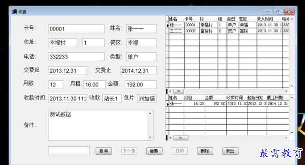
Task: Click the 收费 window title bar icon
Action: click(14, 12)
